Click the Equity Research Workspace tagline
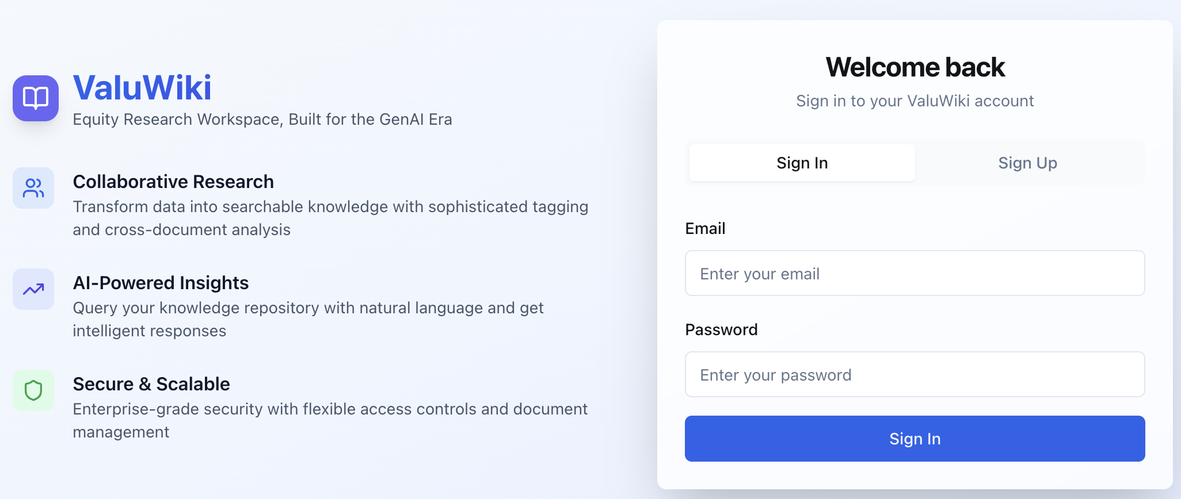Image resolution: width=1181 pixels, height=499 pixels. (x=262, y=120)
